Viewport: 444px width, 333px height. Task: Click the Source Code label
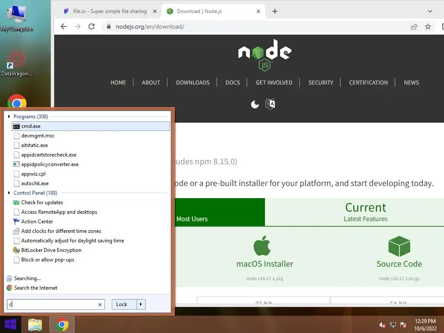coord(399,264)
